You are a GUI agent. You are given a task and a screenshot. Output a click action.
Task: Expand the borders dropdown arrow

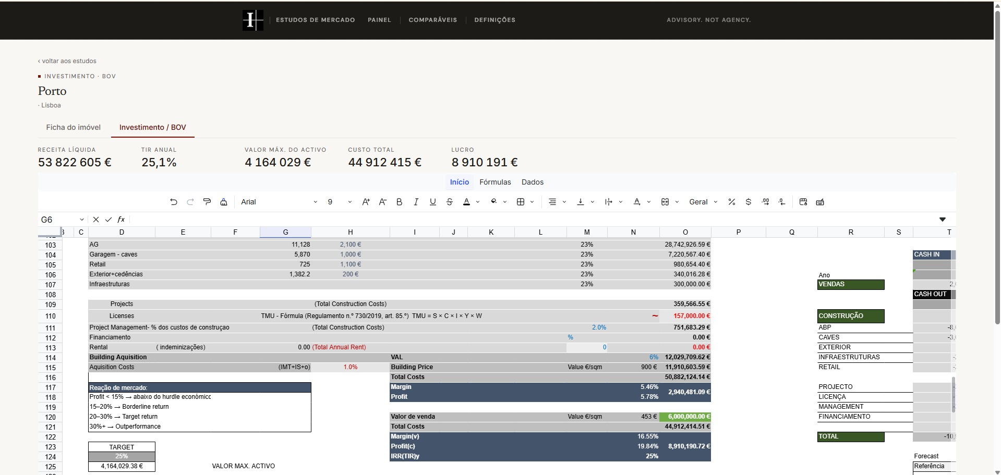(532, 202)
